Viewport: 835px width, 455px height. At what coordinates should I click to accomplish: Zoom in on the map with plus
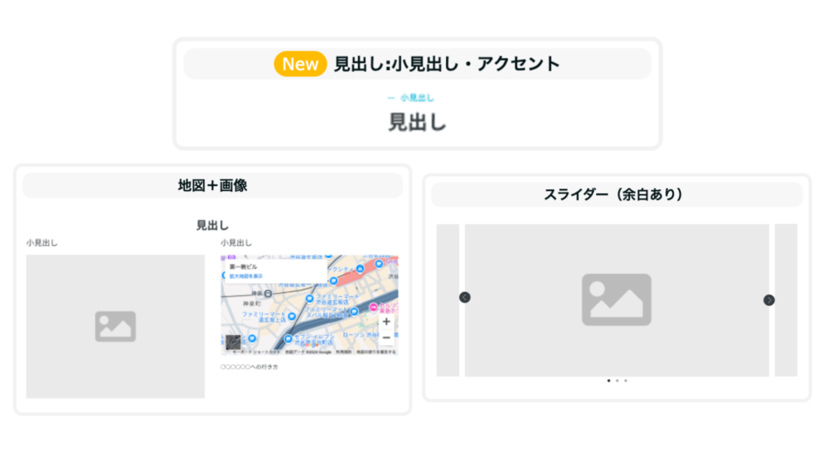(387, 321)
